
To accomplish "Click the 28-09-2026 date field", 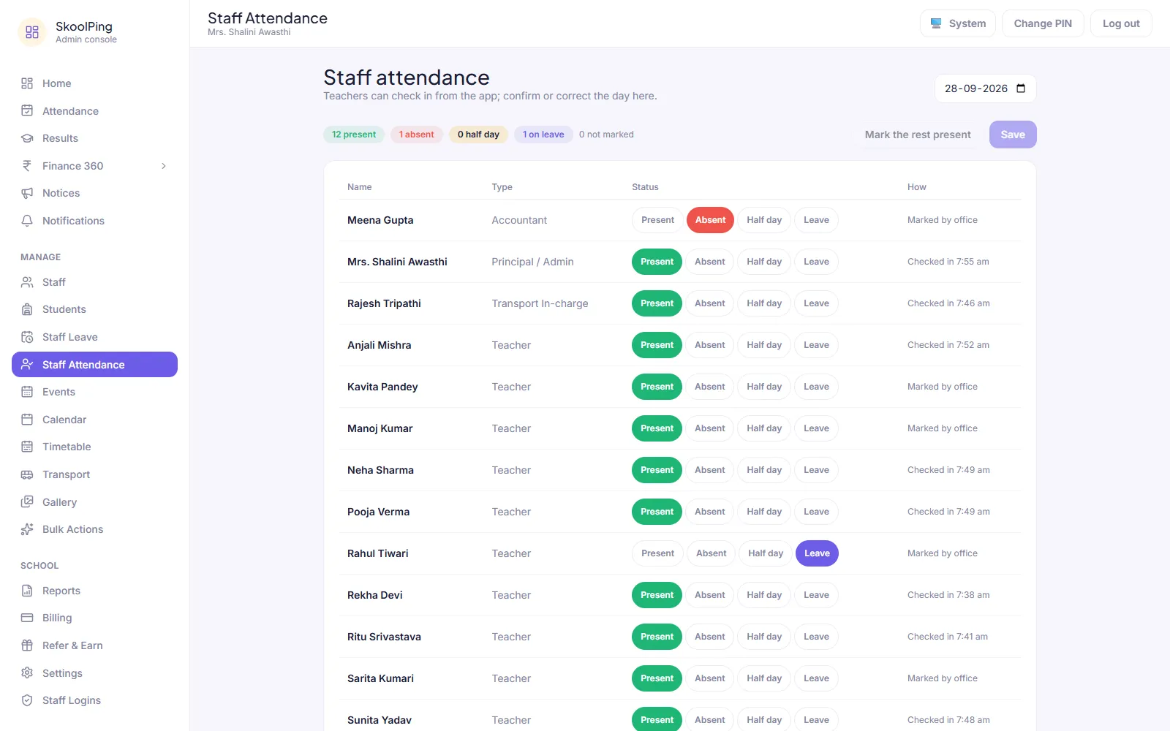I will pyautogui.click(x=985, y=88).
